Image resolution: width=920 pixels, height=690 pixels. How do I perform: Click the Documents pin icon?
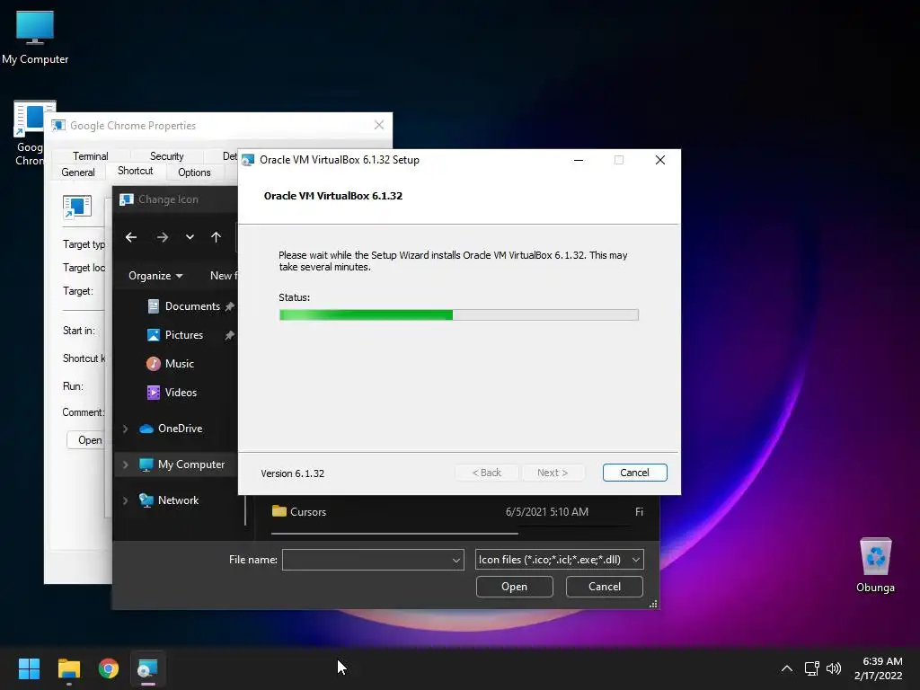click(229, 306)
